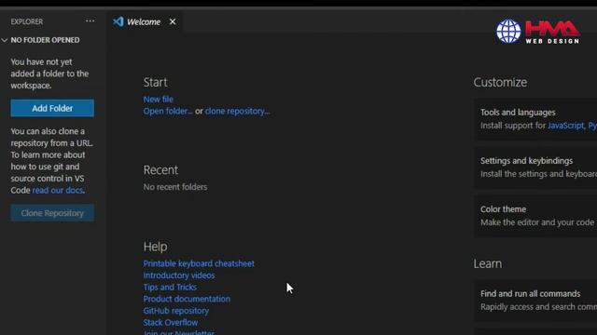The image size is (597, 335).
Task: Click the Add Folder button
Action: coord(52,108)
